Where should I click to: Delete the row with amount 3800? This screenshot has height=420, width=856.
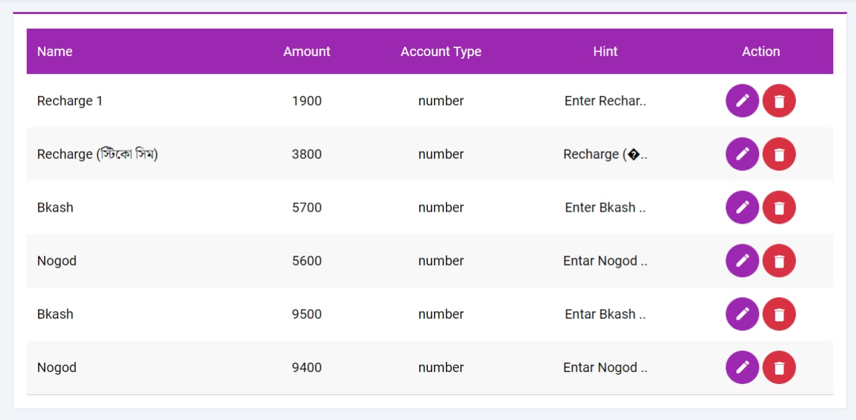coord(779,154)
